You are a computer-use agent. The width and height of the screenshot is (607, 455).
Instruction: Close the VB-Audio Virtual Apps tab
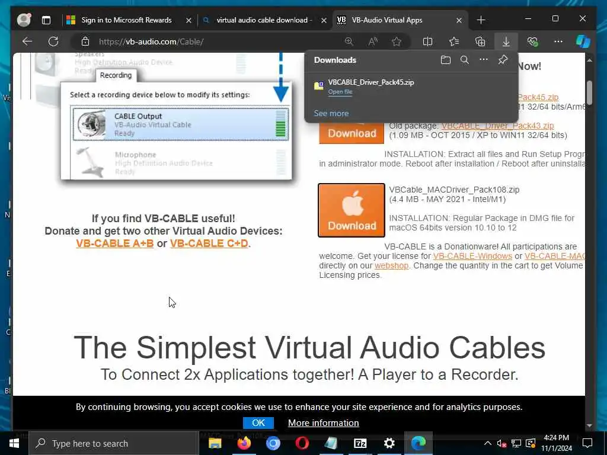pyautogui.click(x=459, y=20)
